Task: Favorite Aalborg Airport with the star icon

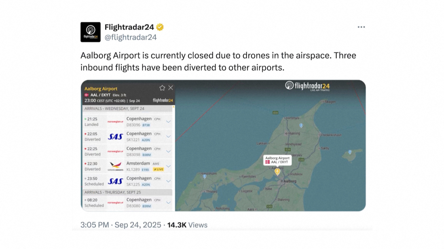Action: [x=162, y=88]
